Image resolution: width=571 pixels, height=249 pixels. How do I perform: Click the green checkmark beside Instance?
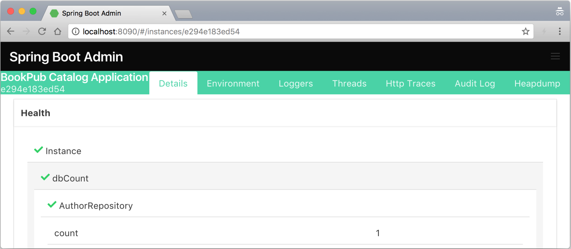(38, 150)
